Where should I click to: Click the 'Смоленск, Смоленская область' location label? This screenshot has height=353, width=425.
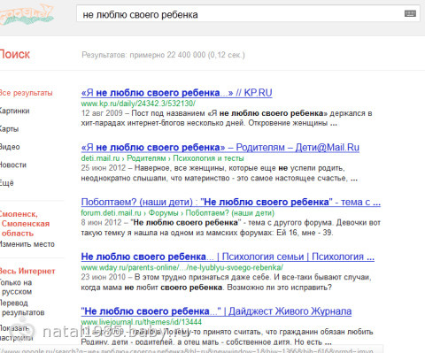[25, 224]
